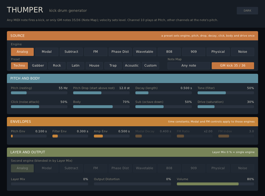Switch the Source engine to Noise
This screenshot has width=265, height=196.
(x=243, y=52)
